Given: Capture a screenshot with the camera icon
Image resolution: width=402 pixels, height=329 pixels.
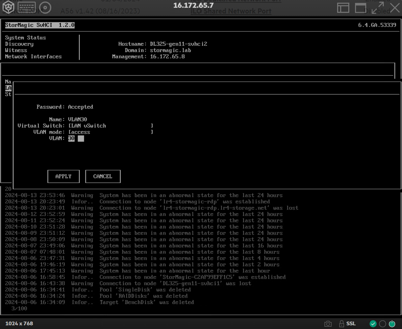Looking at the screenshot, I should click(x=328, y=324).
